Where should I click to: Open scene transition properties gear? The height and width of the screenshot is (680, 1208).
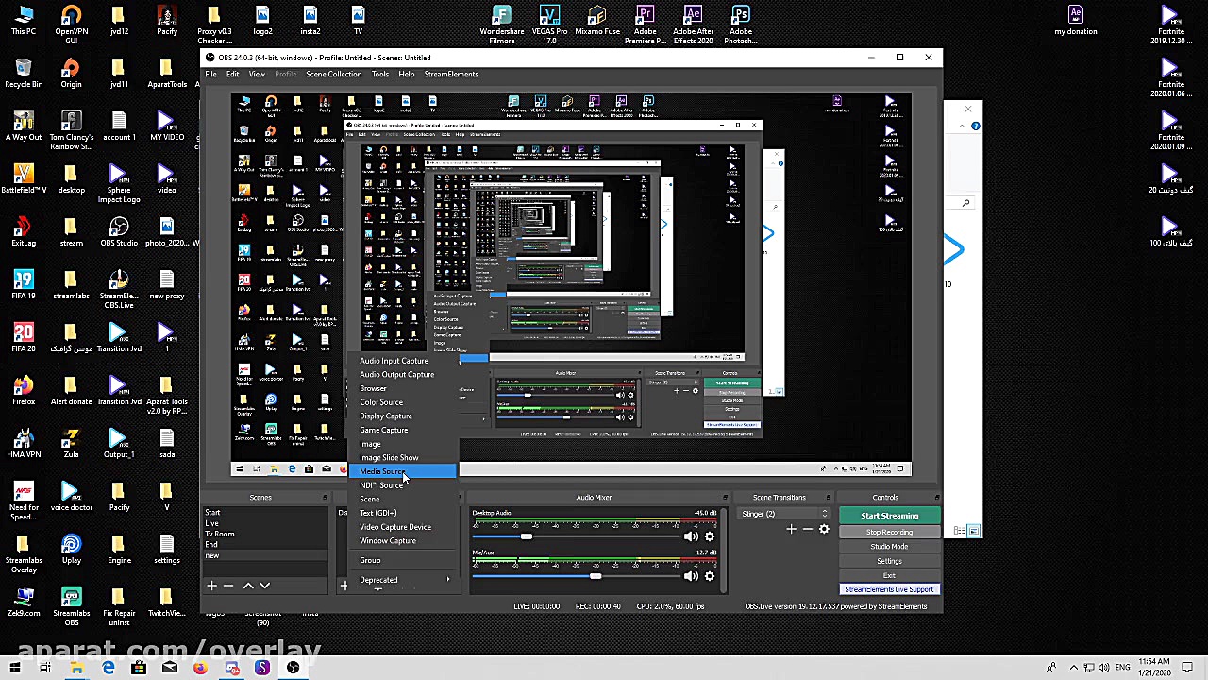tap(824, 529)
